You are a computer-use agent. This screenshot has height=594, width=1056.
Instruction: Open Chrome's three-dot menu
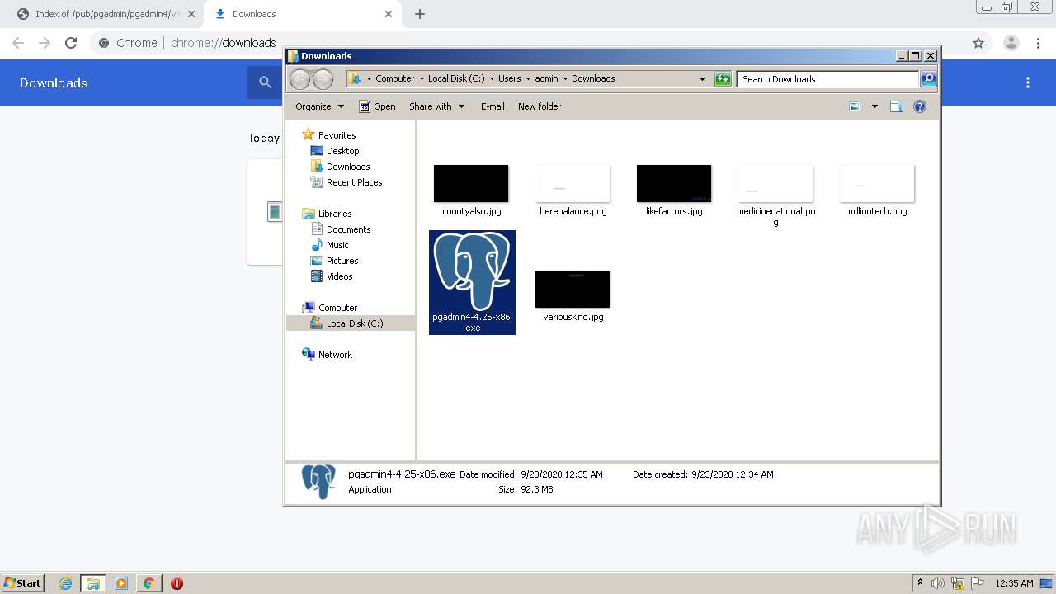(x=1038, y=43)
